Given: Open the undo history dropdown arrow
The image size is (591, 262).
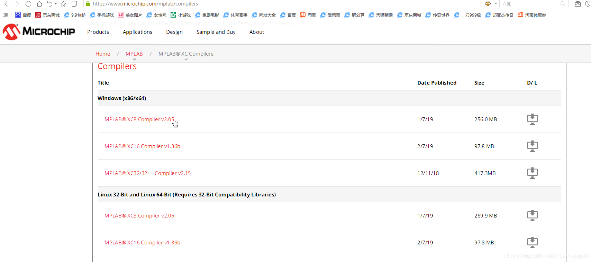Looking at the screenshot, I should [56, 4].
